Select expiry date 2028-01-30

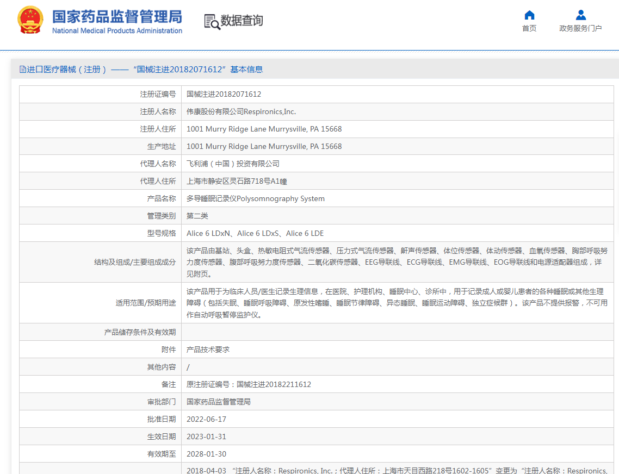(207, 454)
